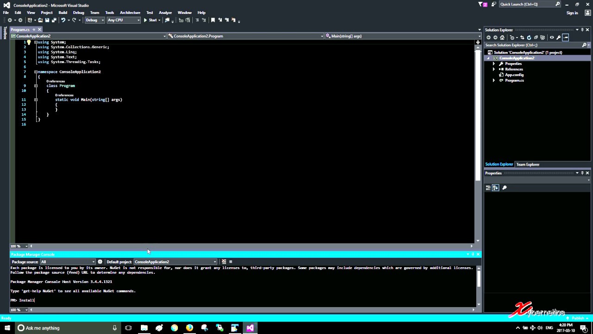Click the Redo toolbar icon
The height and width of the screenshot is (334, 593).
coord(74,20)
